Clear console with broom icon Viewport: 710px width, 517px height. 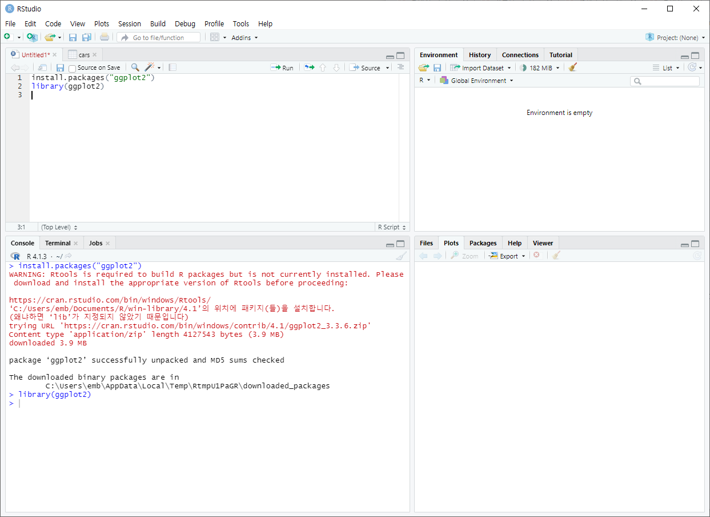402,256
